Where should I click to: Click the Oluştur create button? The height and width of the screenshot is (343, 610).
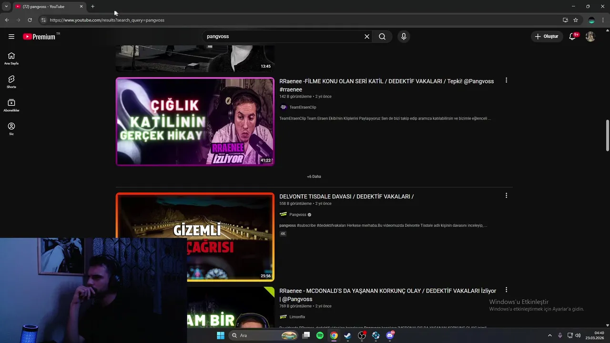coord(546,37)
